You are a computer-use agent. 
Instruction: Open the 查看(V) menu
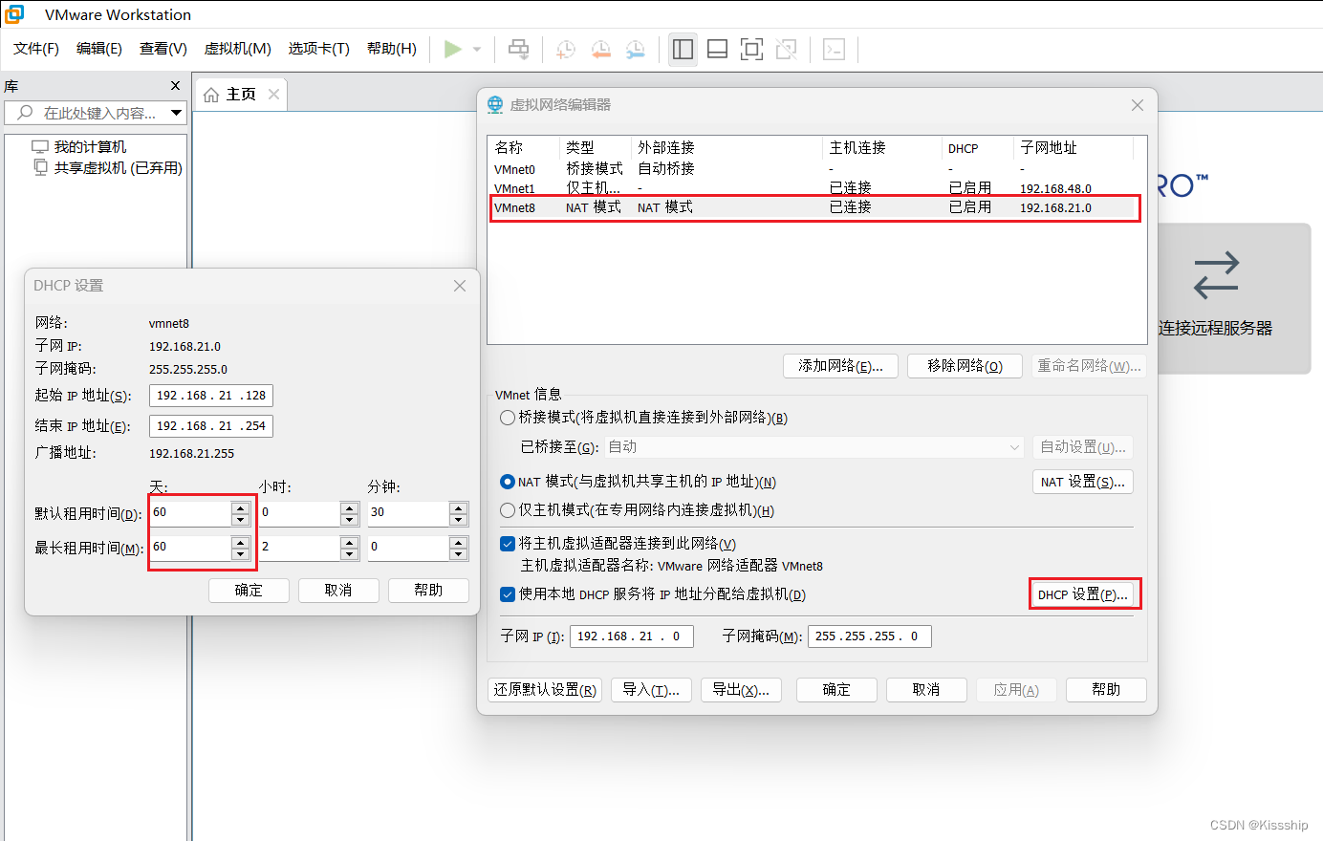coord(163,49)
